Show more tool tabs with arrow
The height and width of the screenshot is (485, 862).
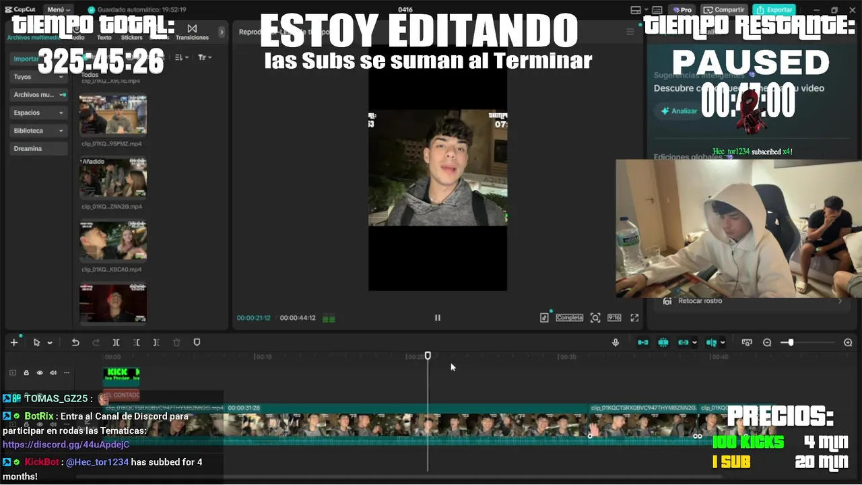(x=222, y=32)
